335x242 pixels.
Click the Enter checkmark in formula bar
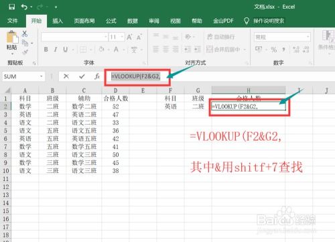(82, 76)
